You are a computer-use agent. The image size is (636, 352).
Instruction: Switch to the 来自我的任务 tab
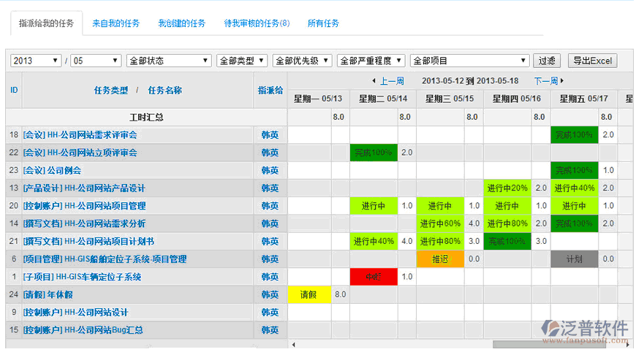116,23
